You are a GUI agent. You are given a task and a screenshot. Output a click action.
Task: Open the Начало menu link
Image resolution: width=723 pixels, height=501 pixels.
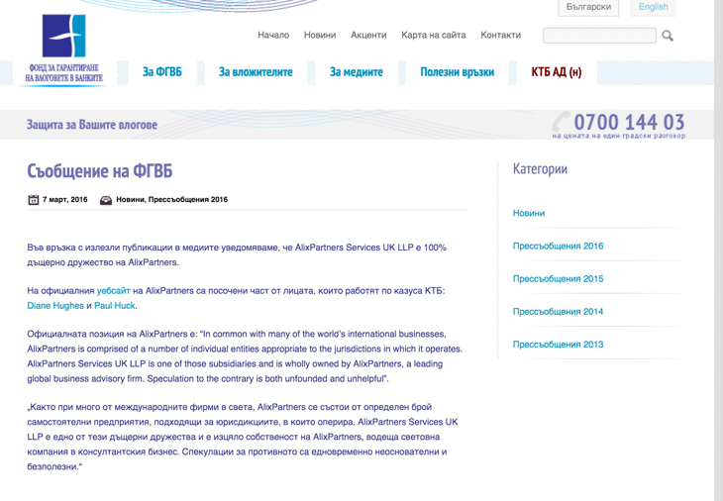coord(273,35)
